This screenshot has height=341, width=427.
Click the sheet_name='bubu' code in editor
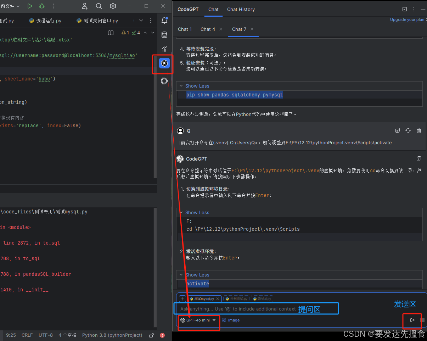(x=30, y=79)
